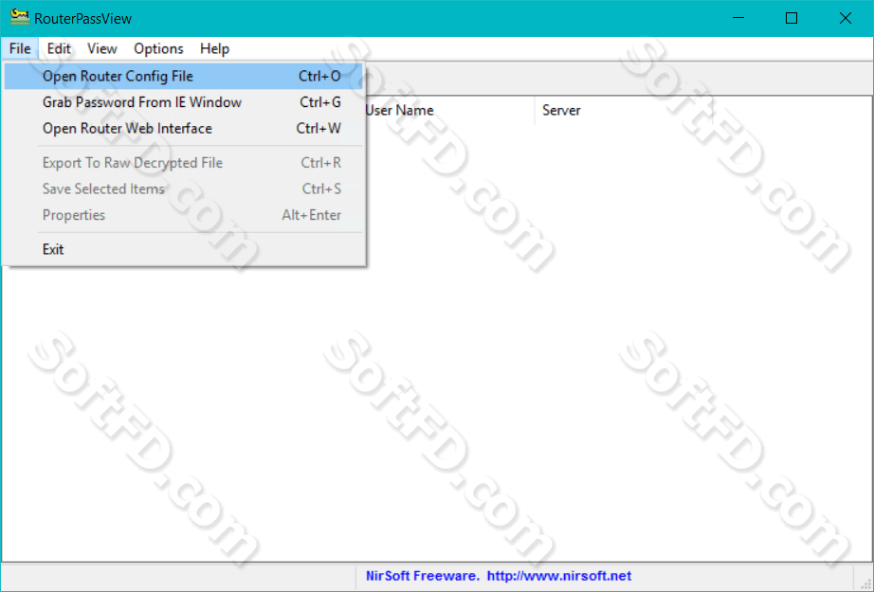Image resolution: width=874 pixels, height=592 pixels.
Task: Minimize the RouterPassView window
Action: click(738, 18)
